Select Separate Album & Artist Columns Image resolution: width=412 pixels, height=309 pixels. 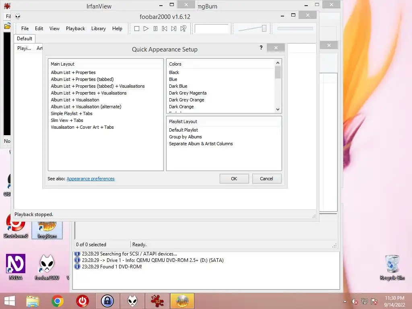pyautogui.click(x=201, y=144)
